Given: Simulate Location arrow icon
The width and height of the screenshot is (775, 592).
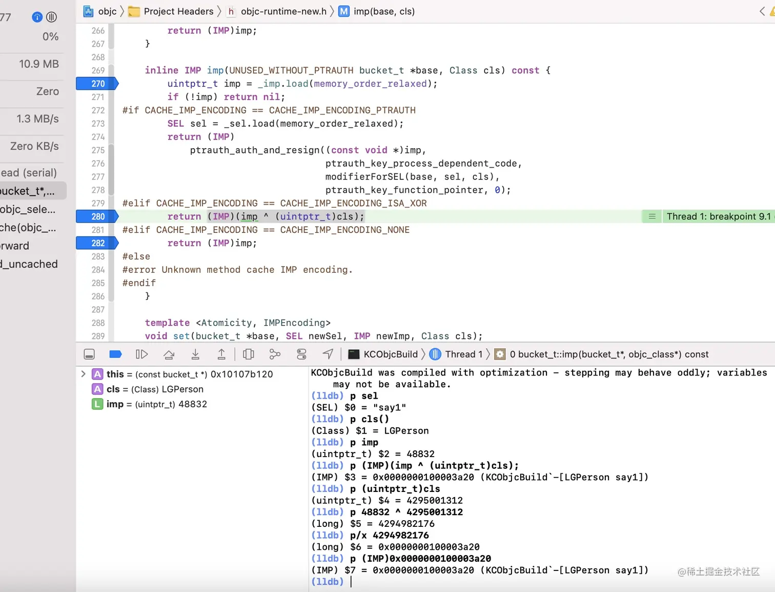Looking at the screenshot, I should click(x=328, y=354).
